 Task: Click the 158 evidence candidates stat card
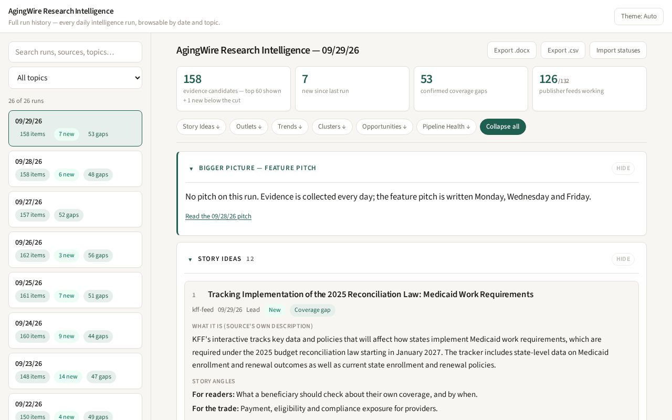click(x=234, y=89)
